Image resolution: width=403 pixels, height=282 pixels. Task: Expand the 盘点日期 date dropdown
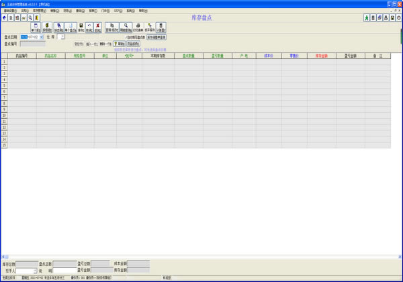pyautogui.click(x=42, y=37)
